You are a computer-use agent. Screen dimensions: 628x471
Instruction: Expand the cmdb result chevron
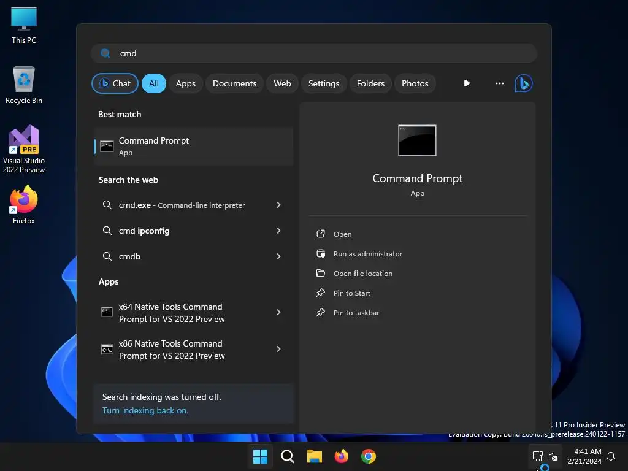279,256
